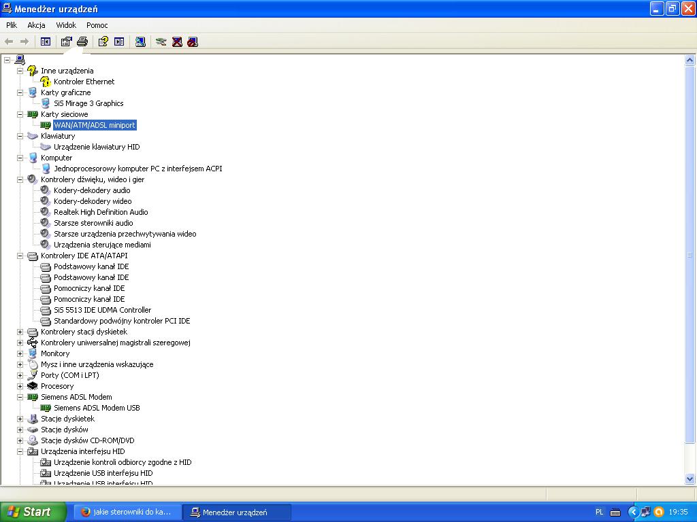Click the keyboard tray icon in taskbar
Viewport: 697px width, 522px height.
(x=615, y=512)
